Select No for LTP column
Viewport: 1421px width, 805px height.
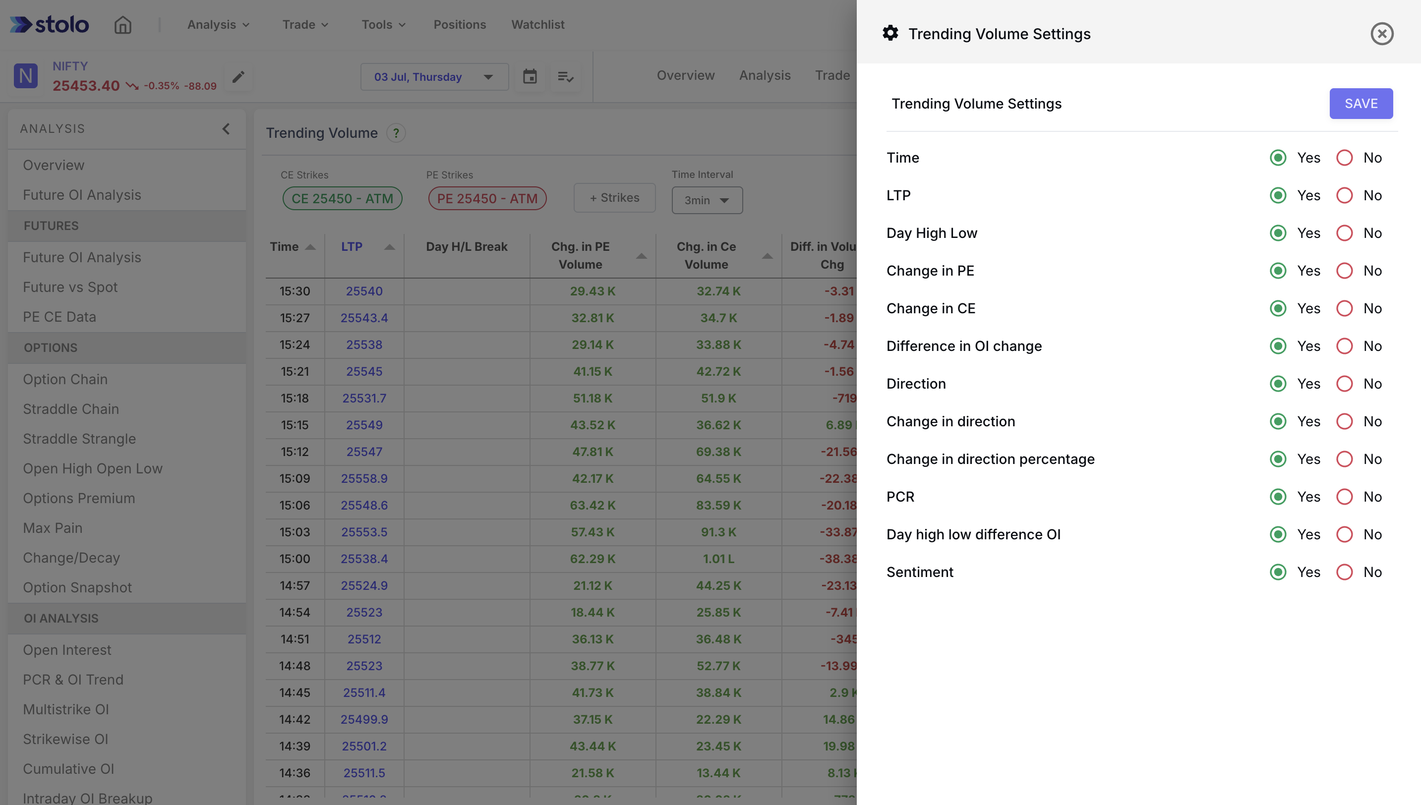click(x=1344, y=196)
